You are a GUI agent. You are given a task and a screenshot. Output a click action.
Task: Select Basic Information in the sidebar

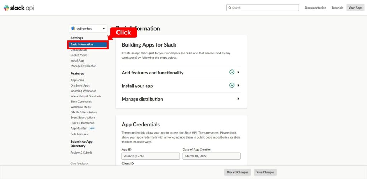tap(88, 44)
